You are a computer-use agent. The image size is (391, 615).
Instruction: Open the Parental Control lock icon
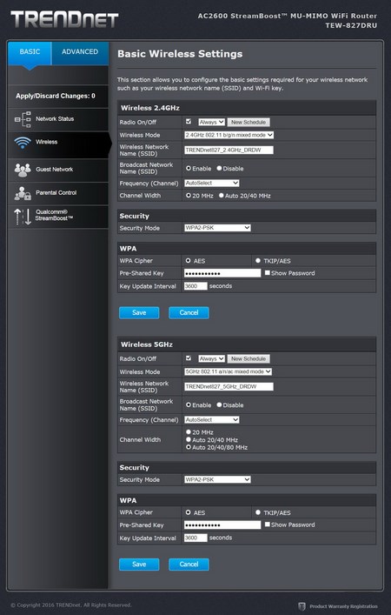[x=23, y=193]
